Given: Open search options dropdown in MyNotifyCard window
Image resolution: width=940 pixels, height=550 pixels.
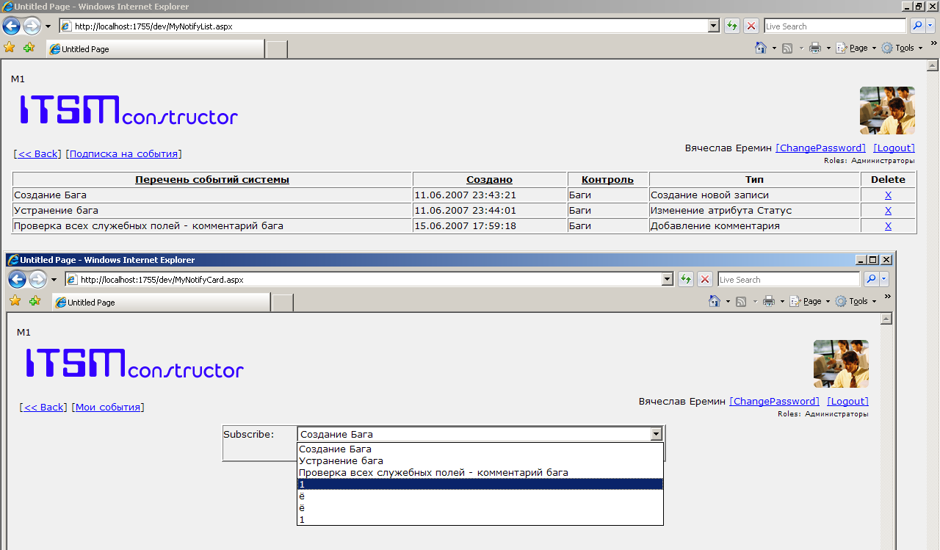Looking at the screenshot, I should (x=884, y=280).
